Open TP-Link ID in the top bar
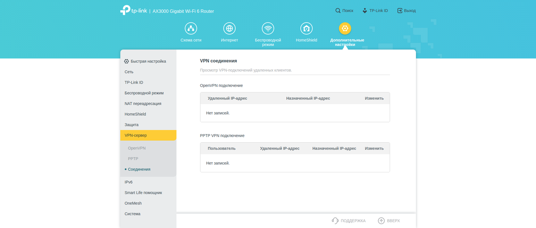Viewport: 536px width, 228px height. coord(375,11)
